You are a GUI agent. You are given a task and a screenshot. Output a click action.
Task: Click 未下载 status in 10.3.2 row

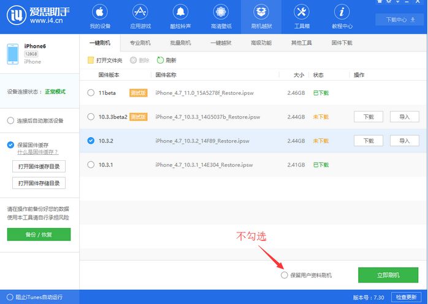coord(321,141)
